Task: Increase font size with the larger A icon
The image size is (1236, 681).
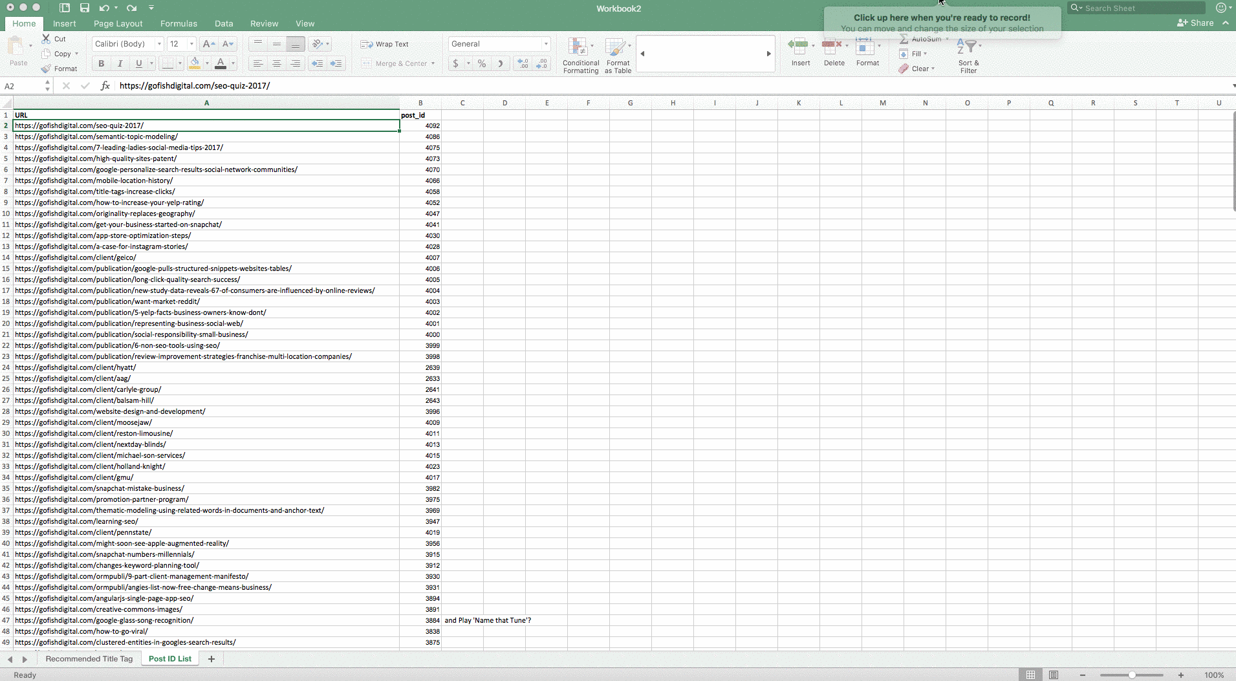Action: [208, 44]
